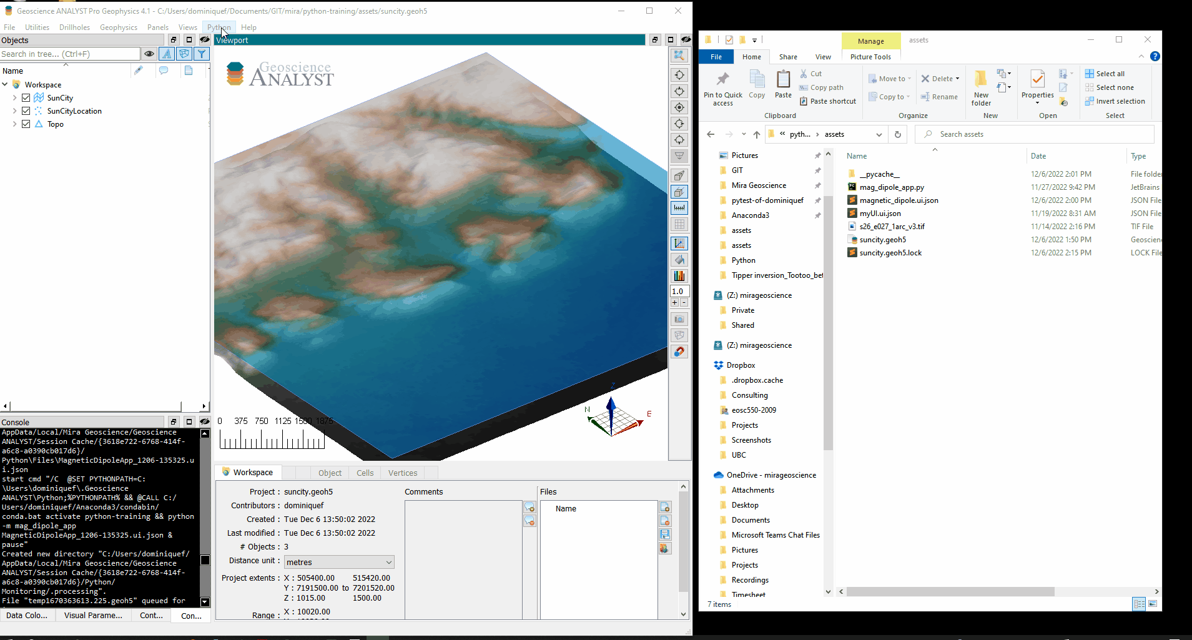Hide the Console panel using crossed-eye button
Image resolution: width=1192 pixels, height=640 pixels.
204,422
